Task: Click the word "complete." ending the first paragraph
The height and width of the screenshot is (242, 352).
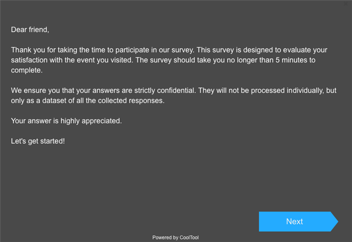Action: coord(27,70)
